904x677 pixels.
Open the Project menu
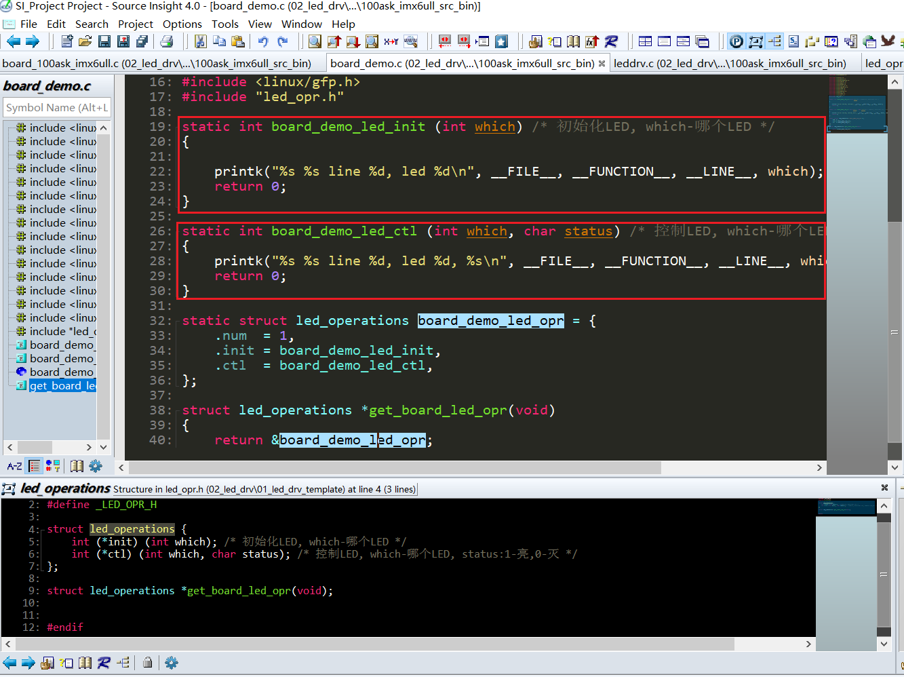coord(136,24)
